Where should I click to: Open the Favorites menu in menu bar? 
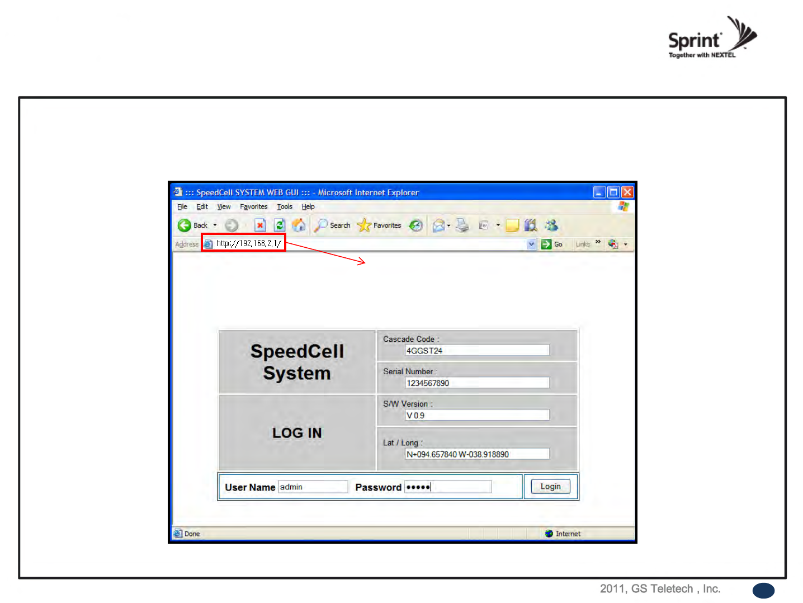click(254, 206)
